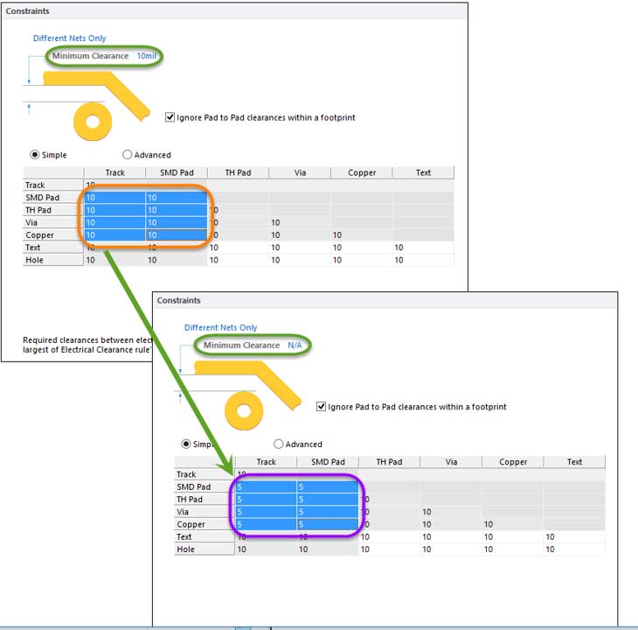
Task: Click the Copper column header in upper table
Action: click(x=361, y=172)
